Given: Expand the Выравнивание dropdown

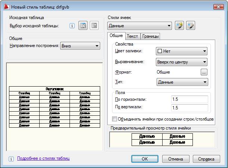Looking at the screenshot, I should pyautogui.click(x=181, y=62).
